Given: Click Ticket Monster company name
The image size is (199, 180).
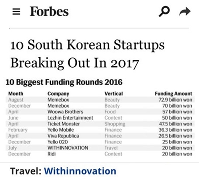Looking at the screenshot, I should tap(64, 124).
